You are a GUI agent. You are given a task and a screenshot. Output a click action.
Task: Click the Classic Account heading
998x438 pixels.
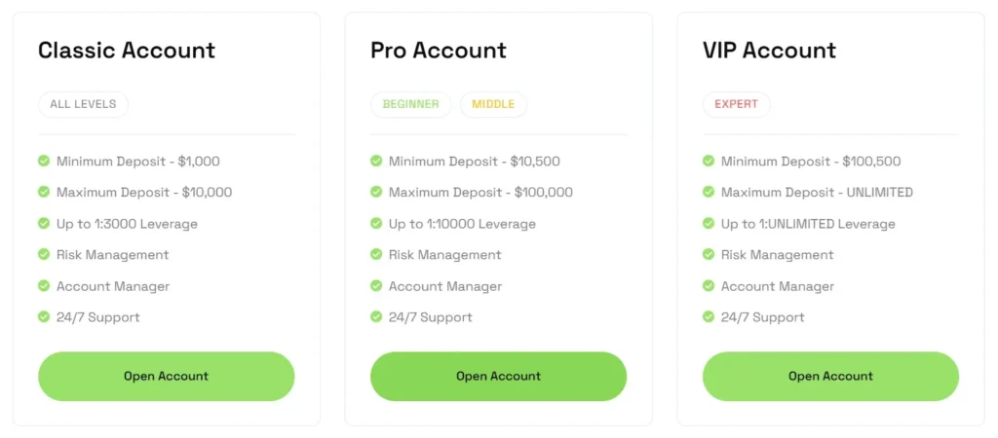(x=127, y=51)
